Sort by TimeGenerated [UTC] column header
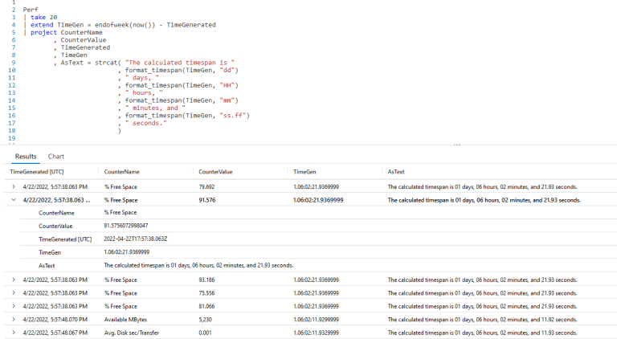Viewport: 617px width, 339px height. pyautogui.click(x=37, y=172)
